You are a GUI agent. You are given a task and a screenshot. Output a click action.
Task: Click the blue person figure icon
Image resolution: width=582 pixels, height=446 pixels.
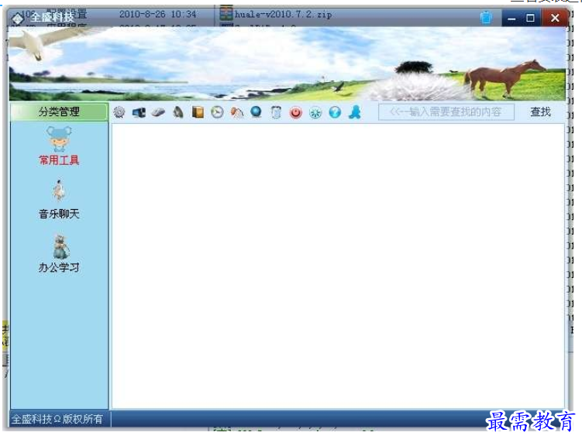click(355, 112)
